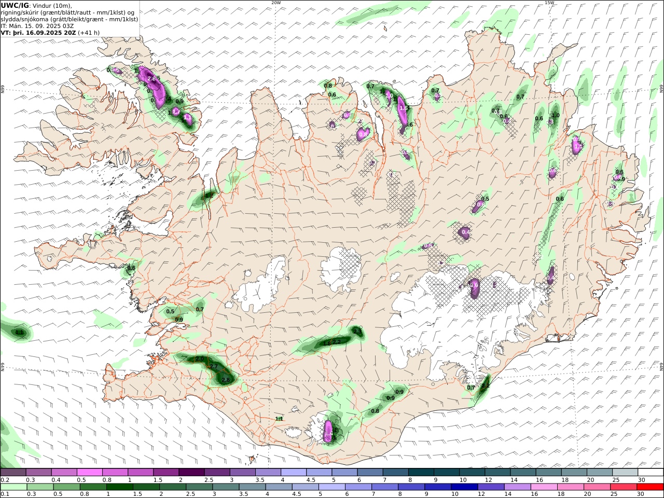Click the palest green 0.1–0.3 rain legend swatch

click(13, 487)
